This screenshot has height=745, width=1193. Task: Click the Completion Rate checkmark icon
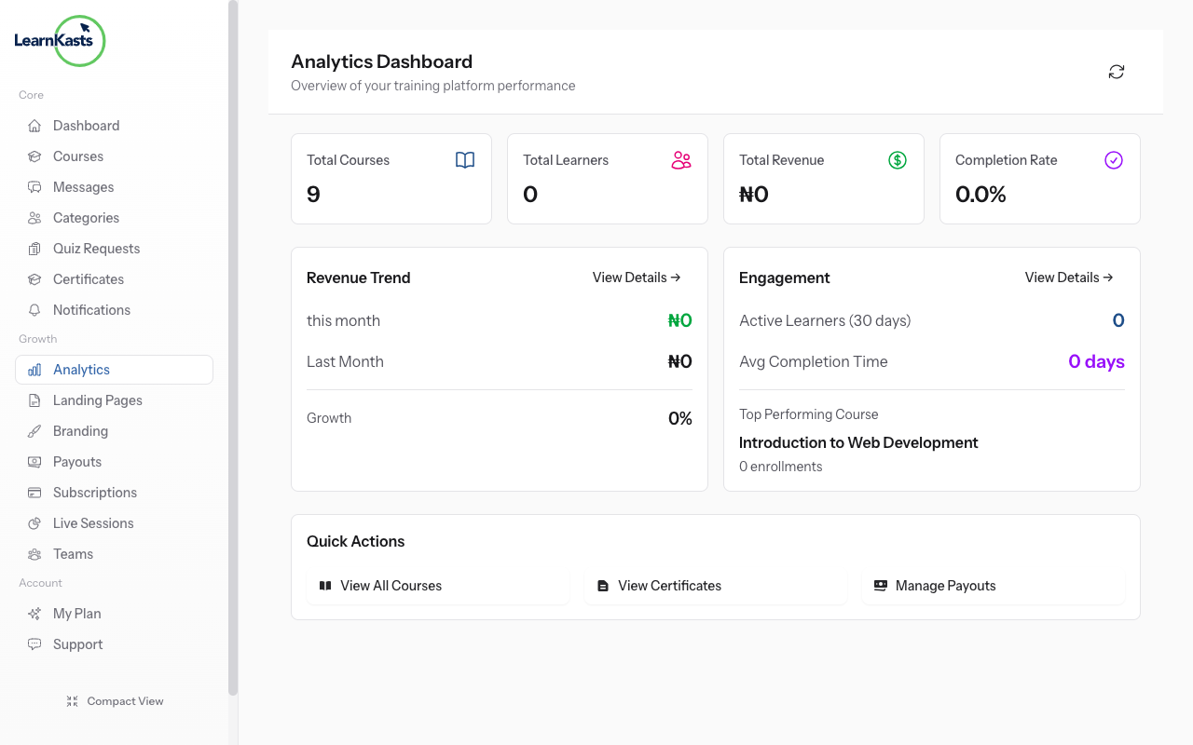(1114, 159)
